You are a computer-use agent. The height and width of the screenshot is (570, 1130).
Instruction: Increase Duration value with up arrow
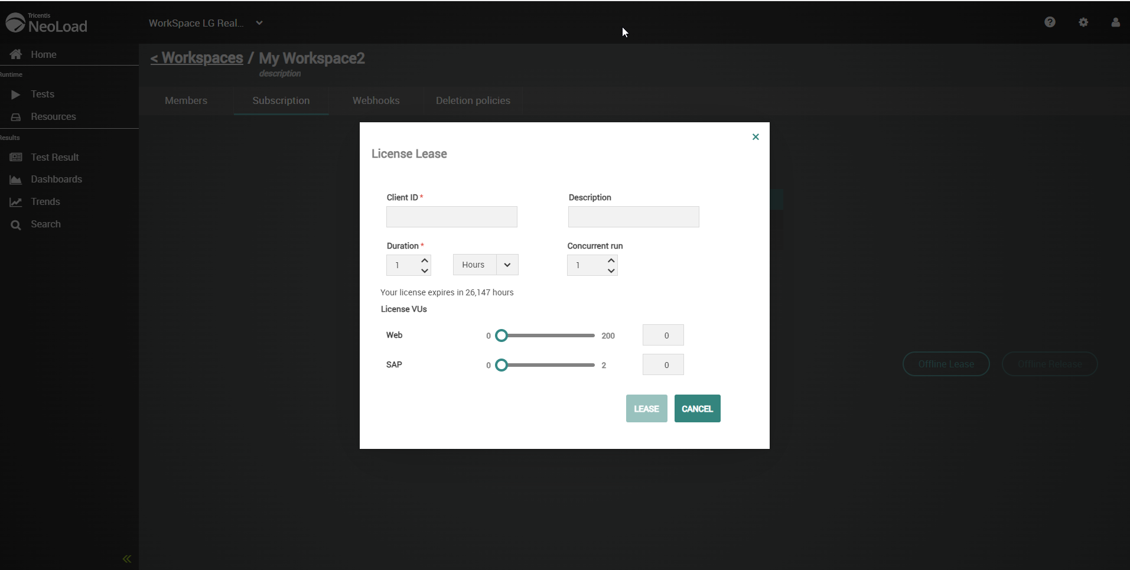coord(425,260)
